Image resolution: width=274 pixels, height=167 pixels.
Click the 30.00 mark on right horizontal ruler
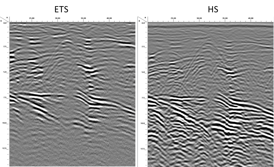coord(199,18)
